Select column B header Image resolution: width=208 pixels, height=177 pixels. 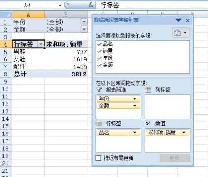[x=66, y=15]
